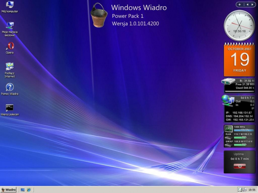Click the GW 192.168.131.254 line
Viewport: 258px width, 193px height.
point(240,120)
